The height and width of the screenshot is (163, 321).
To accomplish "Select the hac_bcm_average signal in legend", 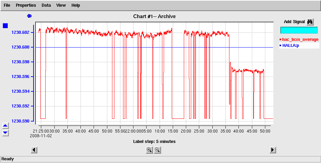I will (x=299, y=39).
